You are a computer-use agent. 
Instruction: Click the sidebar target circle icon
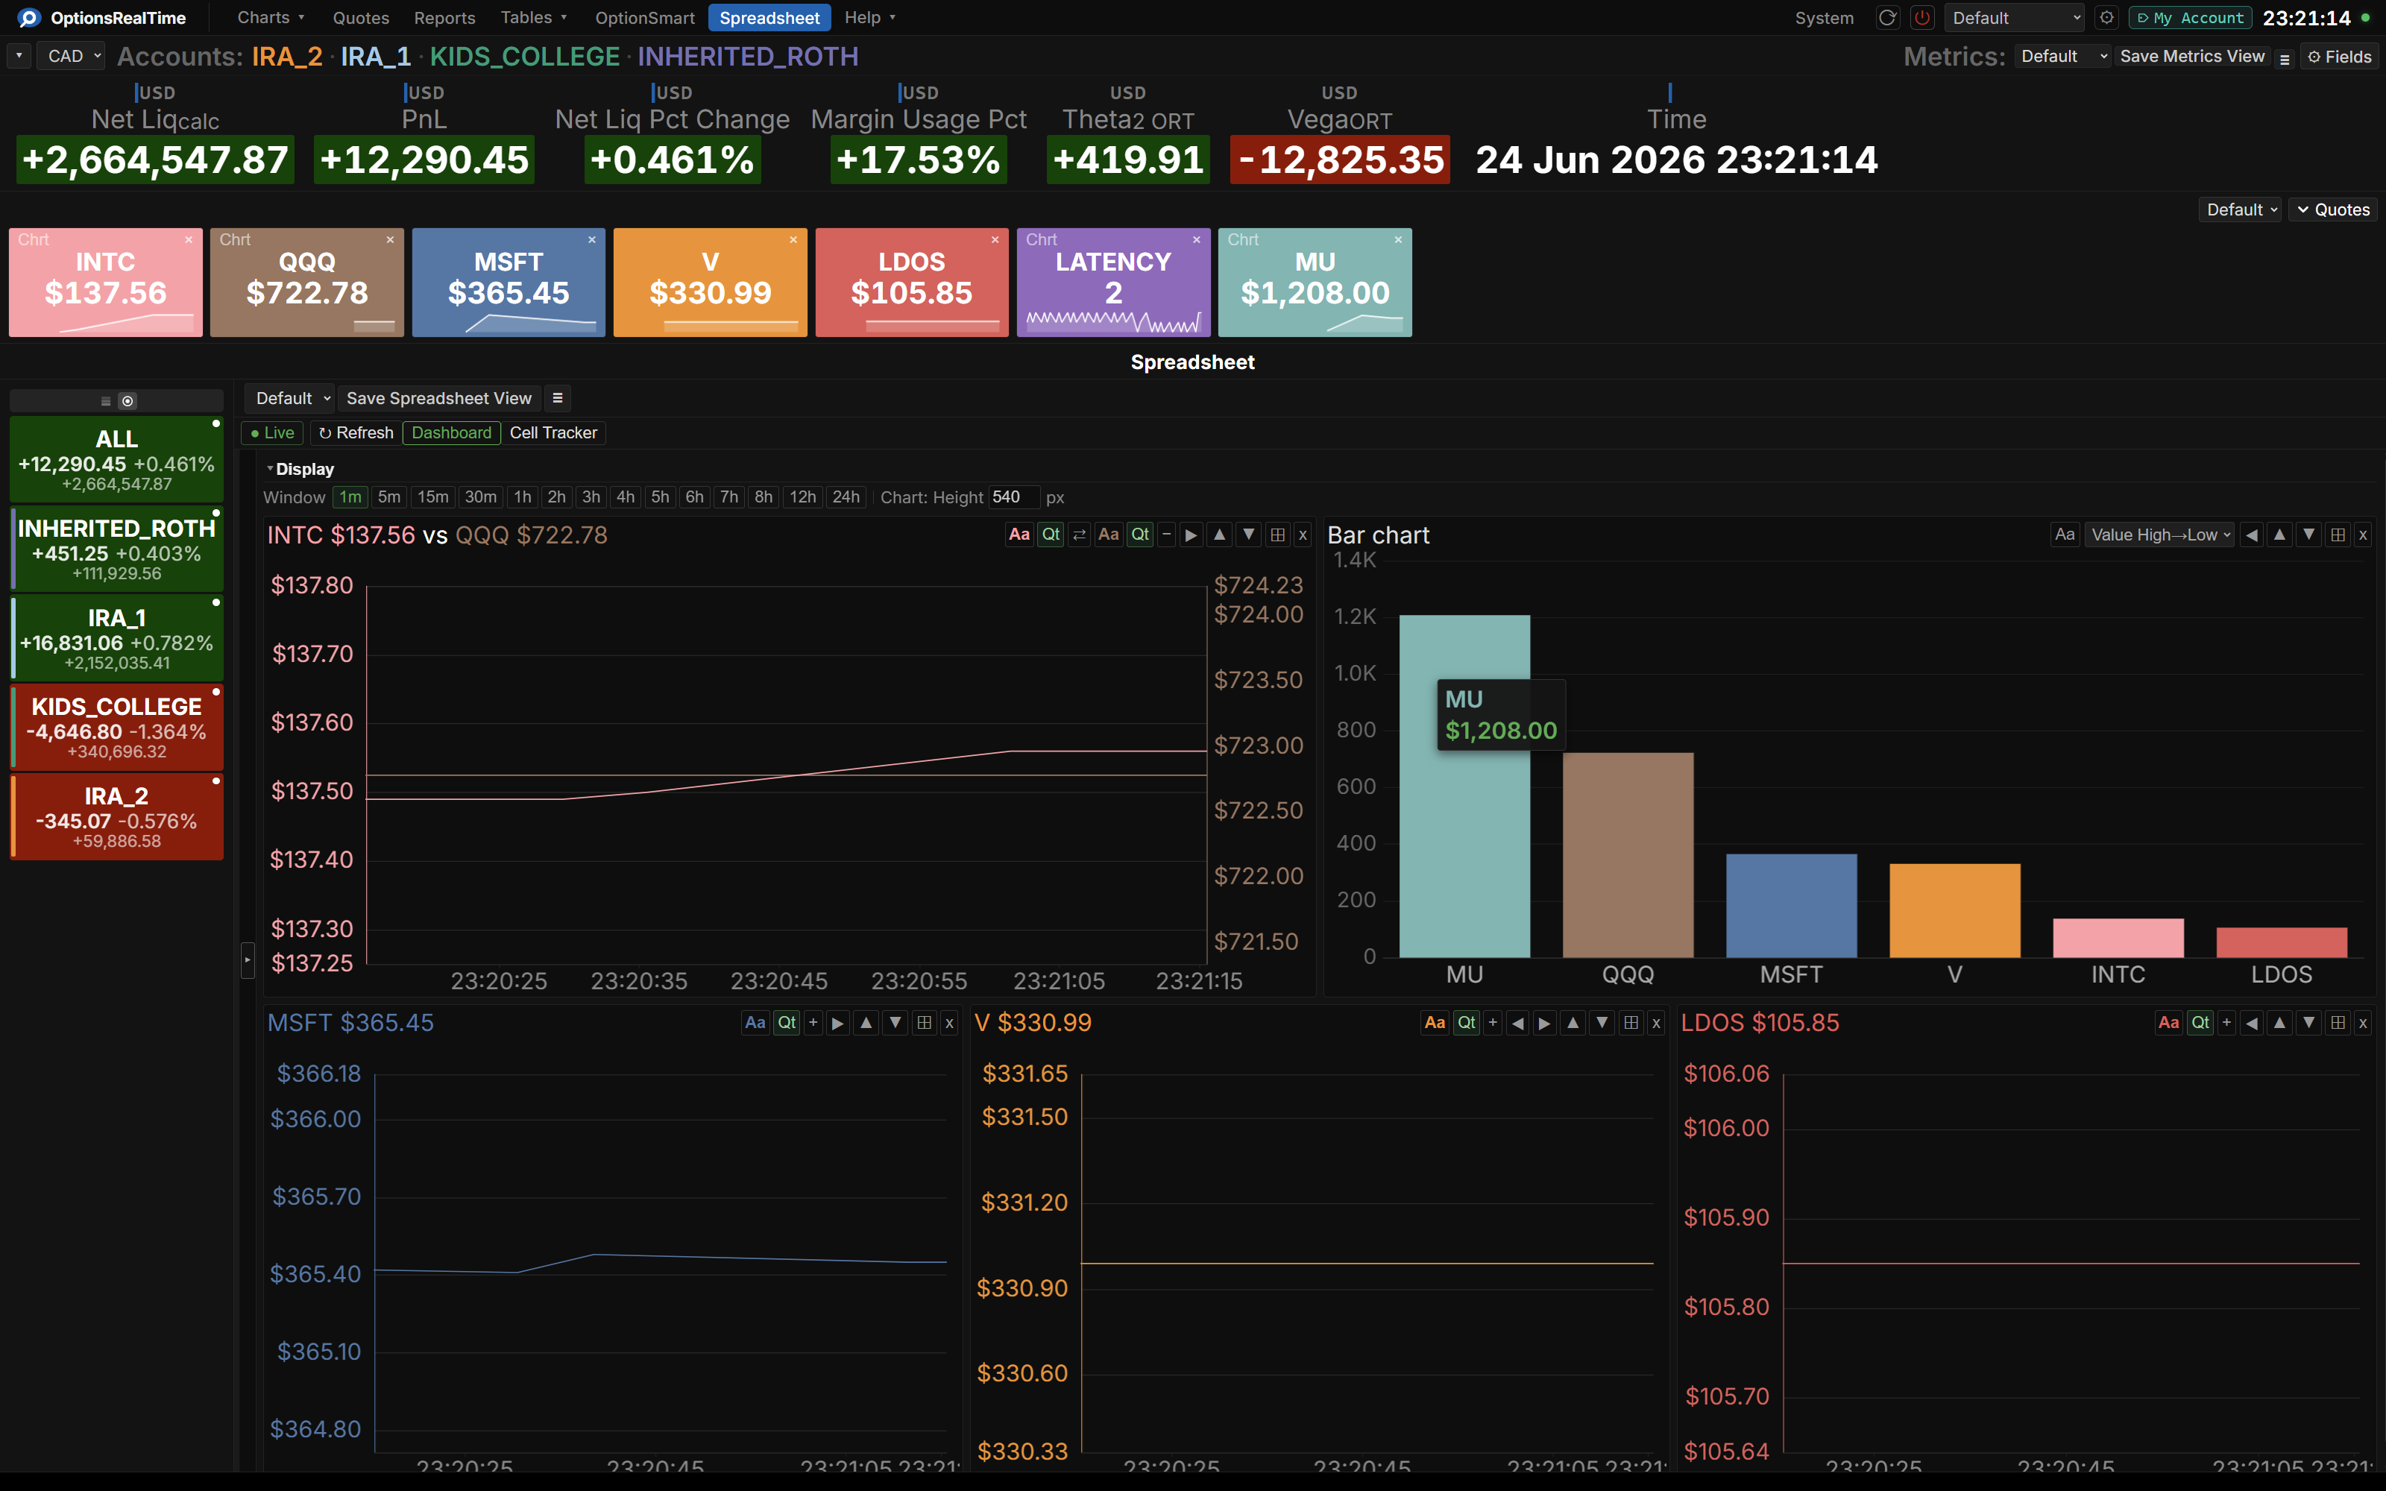point(128,400)
